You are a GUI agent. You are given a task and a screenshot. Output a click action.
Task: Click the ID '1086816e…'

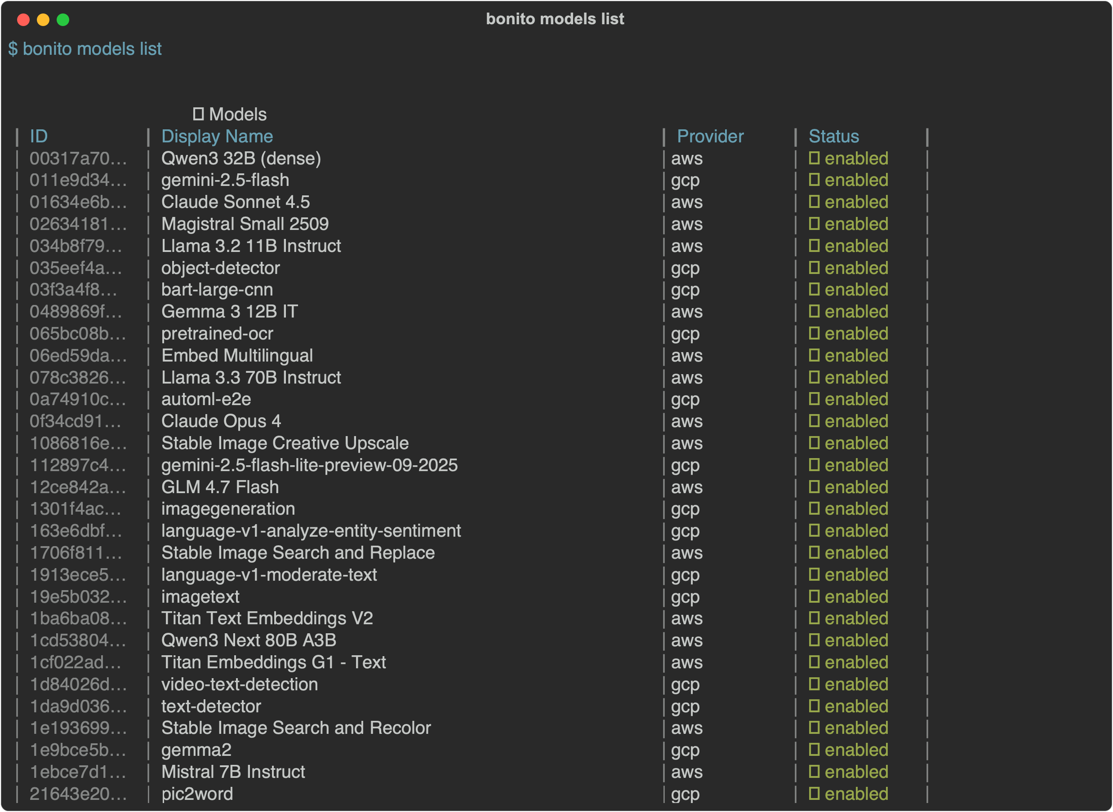[78, 443]
